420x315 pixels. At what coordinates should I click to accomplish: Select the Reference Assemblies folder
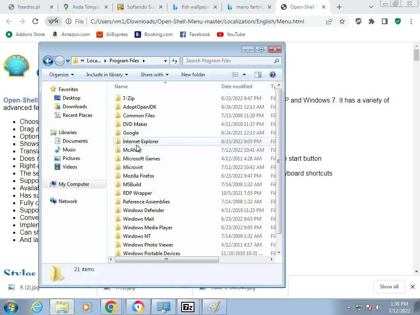coord(146,202)
